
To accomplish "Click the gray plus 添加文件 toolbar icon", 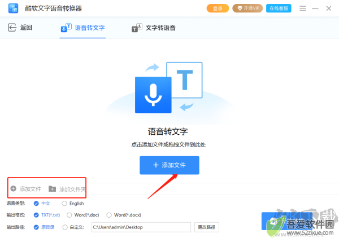I will tap(14, 188).
